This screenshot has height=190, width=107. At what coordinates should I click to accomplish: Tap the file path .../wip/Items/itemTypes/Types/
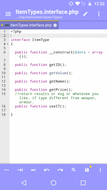tap(39, 17)
